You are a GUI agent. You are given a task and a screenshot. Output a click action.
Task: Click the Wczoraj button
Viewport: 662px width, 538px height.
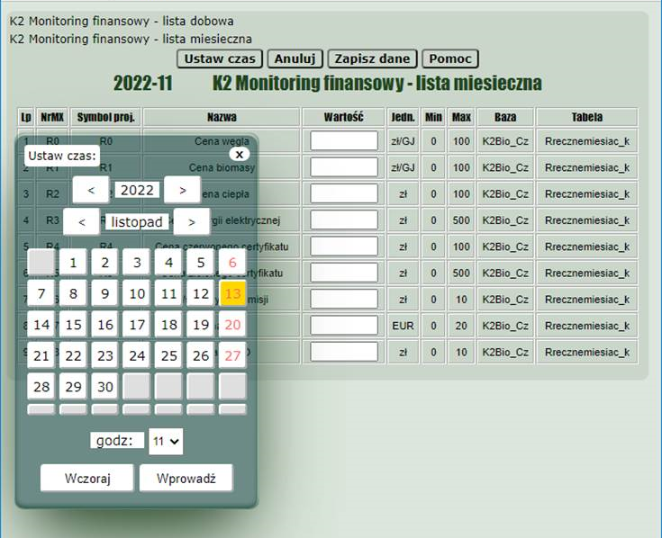click(x=87, y=479)
